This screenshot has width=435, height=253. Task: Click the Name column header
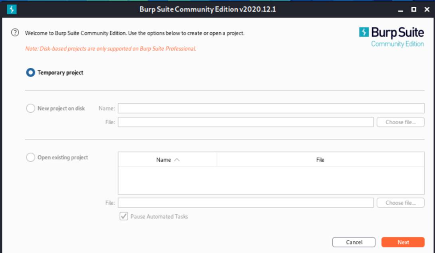[164, 160]
